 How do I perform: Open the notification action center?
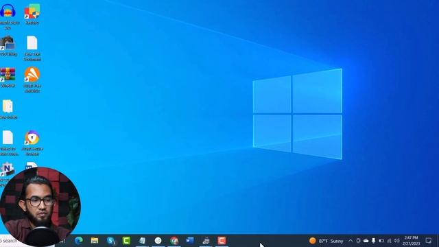point(428,241)
